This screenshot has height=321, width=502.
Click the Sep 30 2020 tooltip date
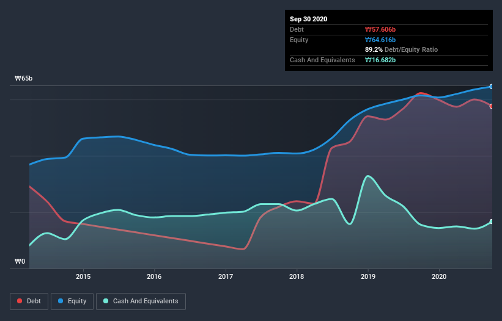[308, 19]
